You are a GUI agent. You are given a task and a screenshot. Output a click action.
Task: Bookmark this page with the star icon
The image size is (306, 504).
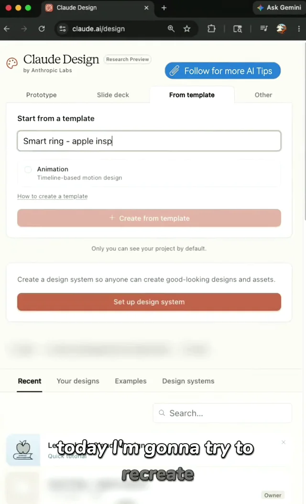pyautogui.click(x=187, y=29)
